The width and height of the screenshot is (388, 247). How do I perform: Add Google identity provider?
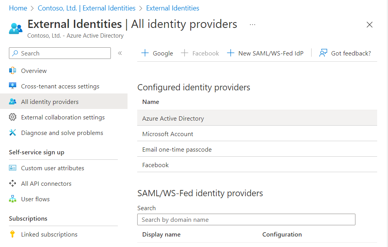[x=157, y=53]
